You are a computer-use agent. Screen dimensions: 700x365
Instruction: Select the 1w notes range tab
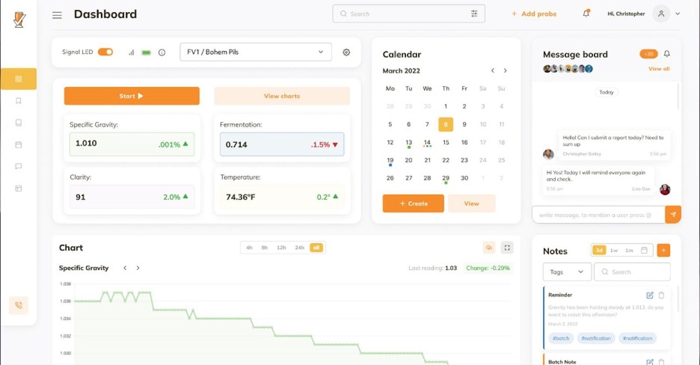(614, 250)
